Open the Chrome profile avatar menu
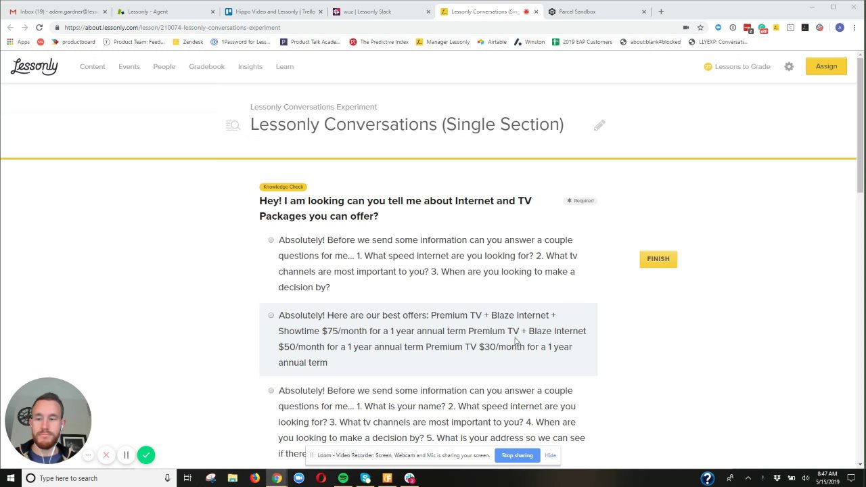This screenshot has width=866, height=487. click(x=840, y=28)
